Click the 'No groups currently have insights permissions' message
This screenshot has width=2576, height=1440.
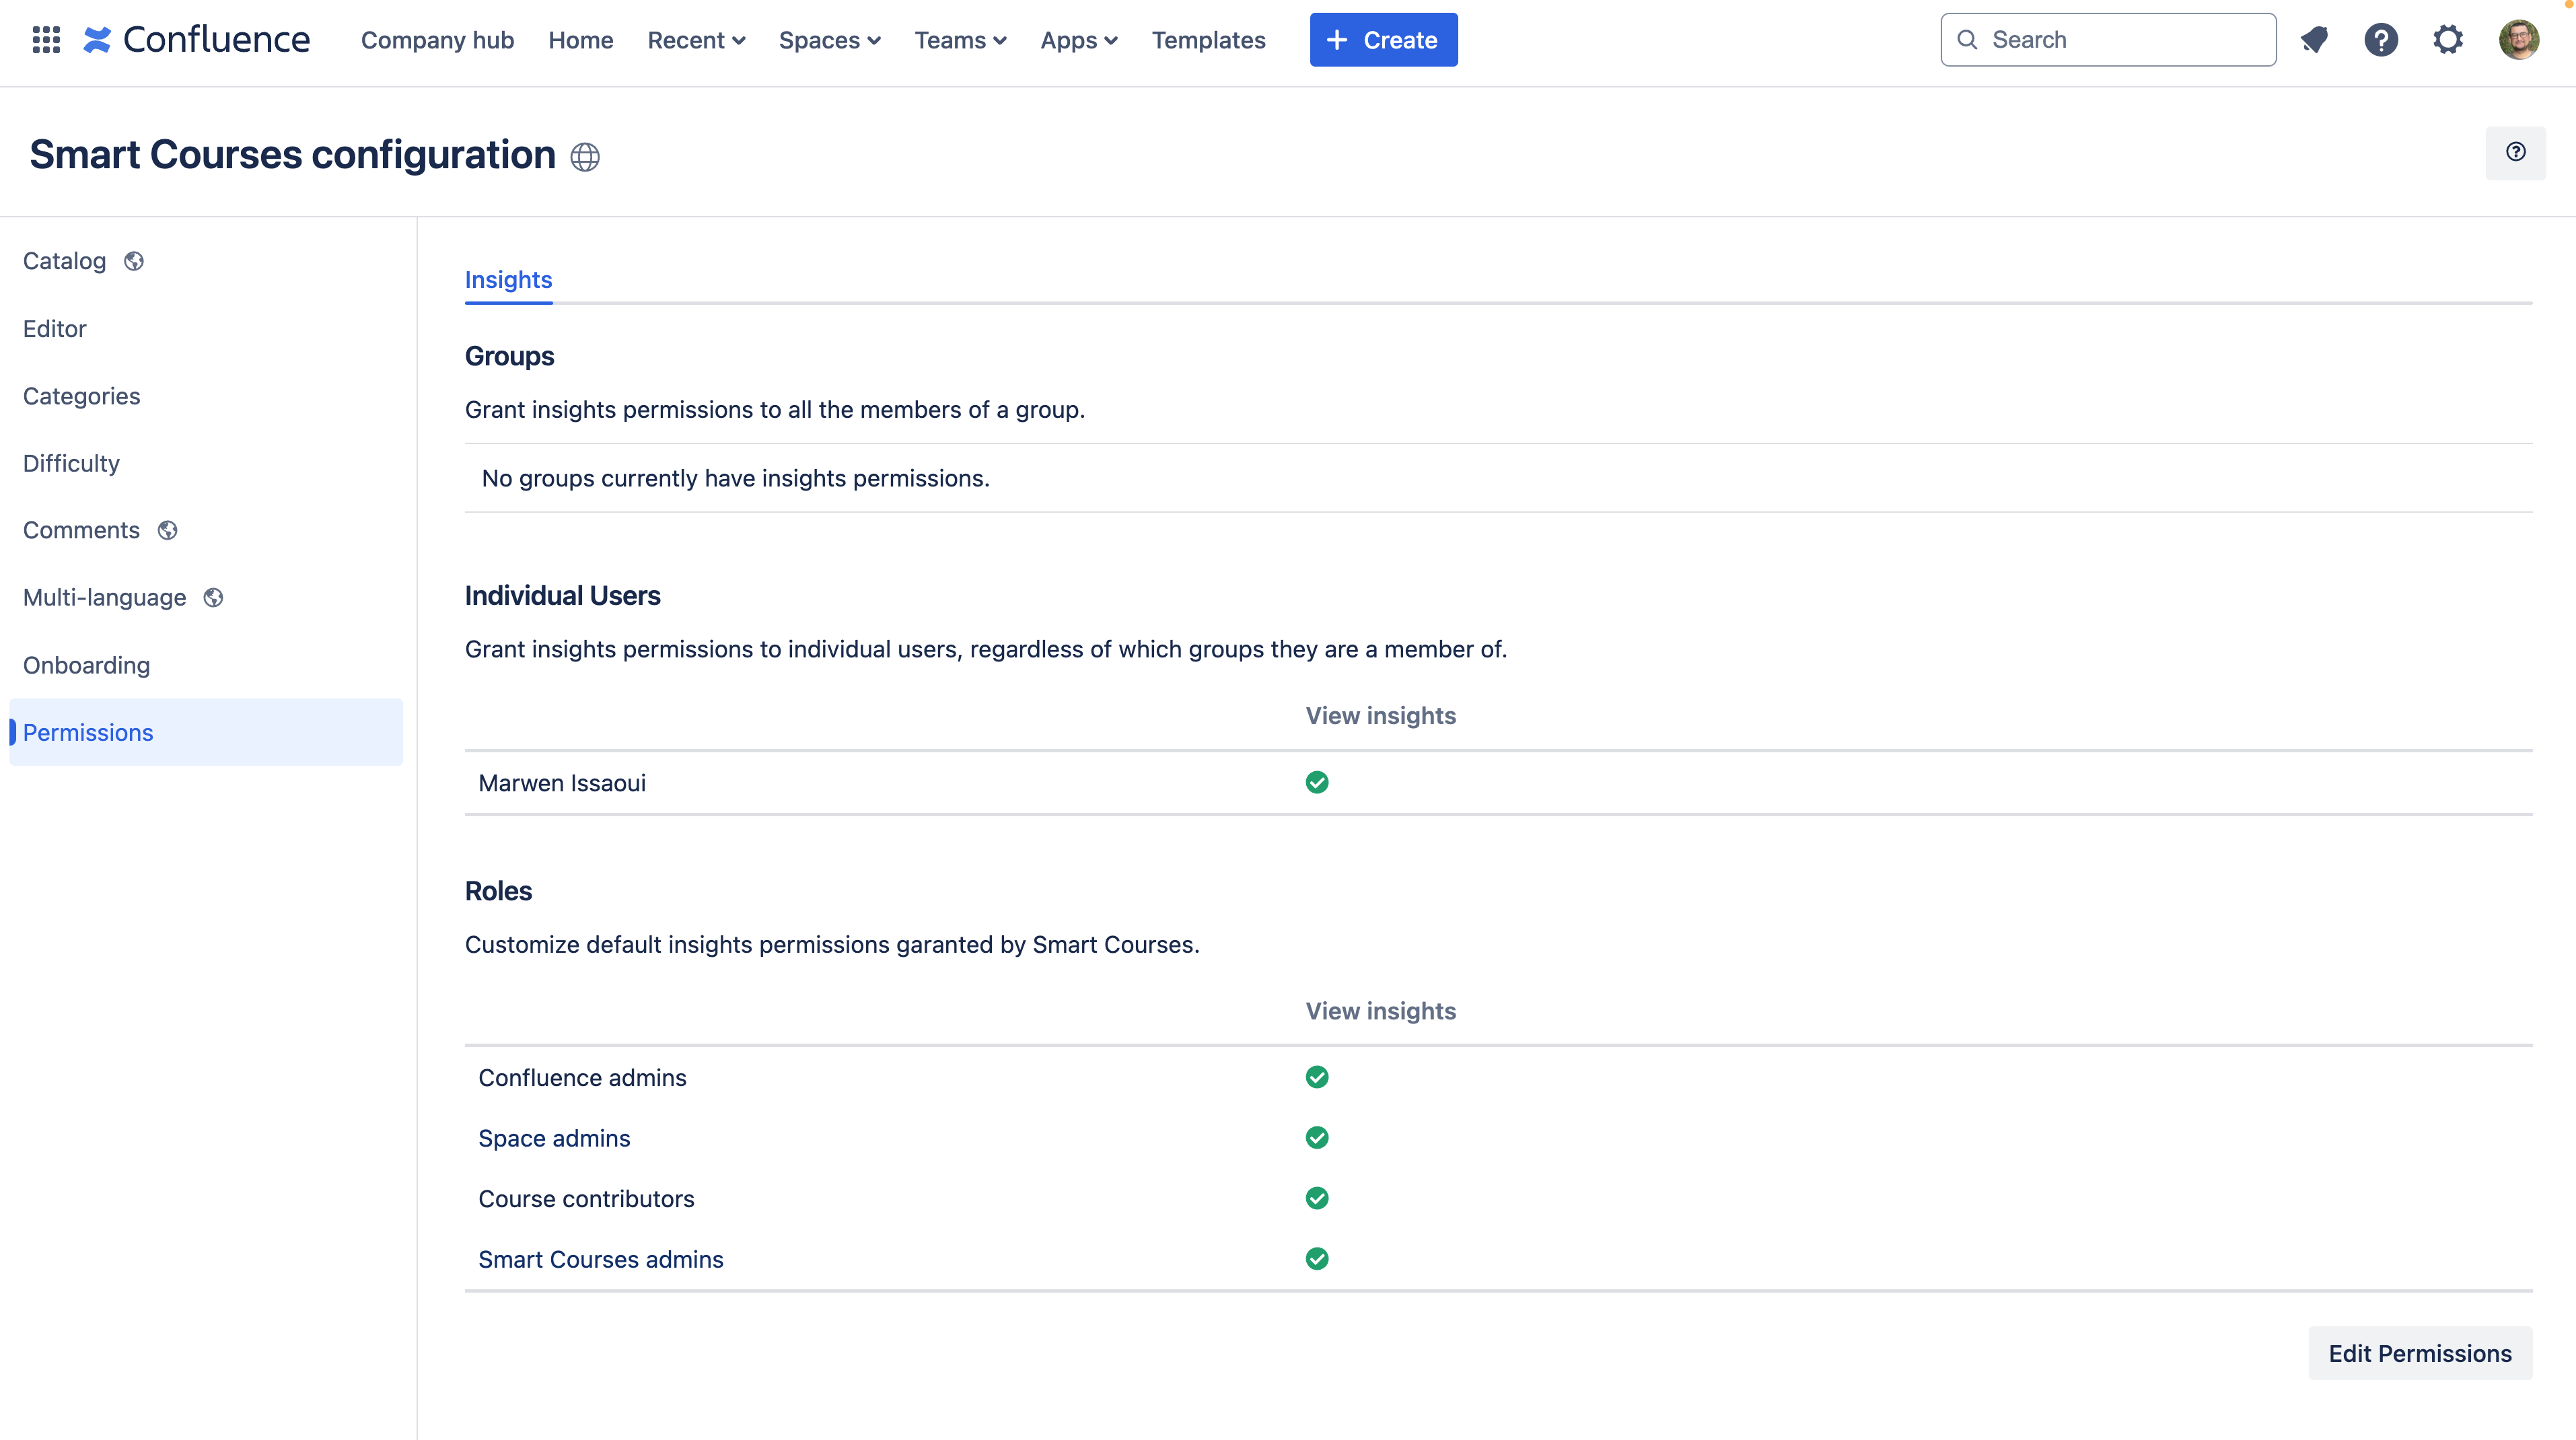pyautogui.click(x=735, y=478)
